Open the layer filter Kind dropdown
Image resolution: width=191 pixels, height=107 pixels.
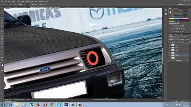click(x=172, y=37)
